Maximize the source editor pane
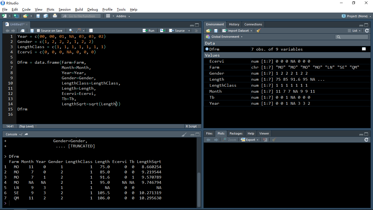The height and width of the screenshot is (210, 373). click(197, 25)
